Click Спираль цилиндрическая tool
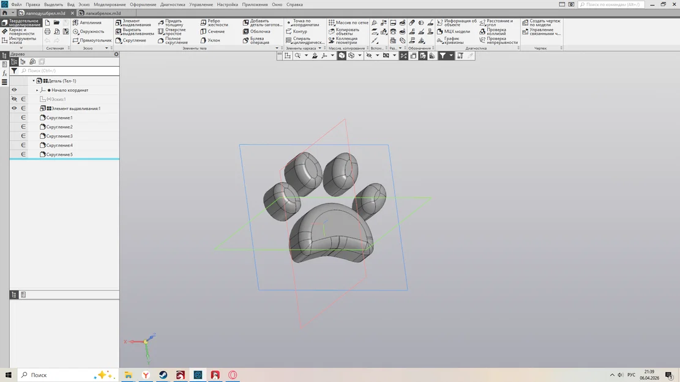 tap(305, 40)
